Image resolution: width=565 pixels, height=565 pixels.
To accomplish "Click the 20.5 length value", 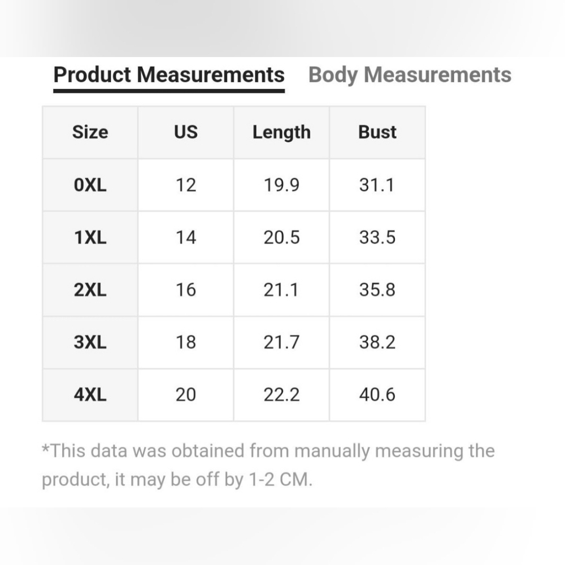I will point(281,237).
